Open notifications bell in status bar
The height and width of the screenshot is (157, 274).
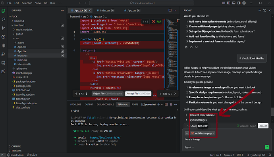point(270,155)
